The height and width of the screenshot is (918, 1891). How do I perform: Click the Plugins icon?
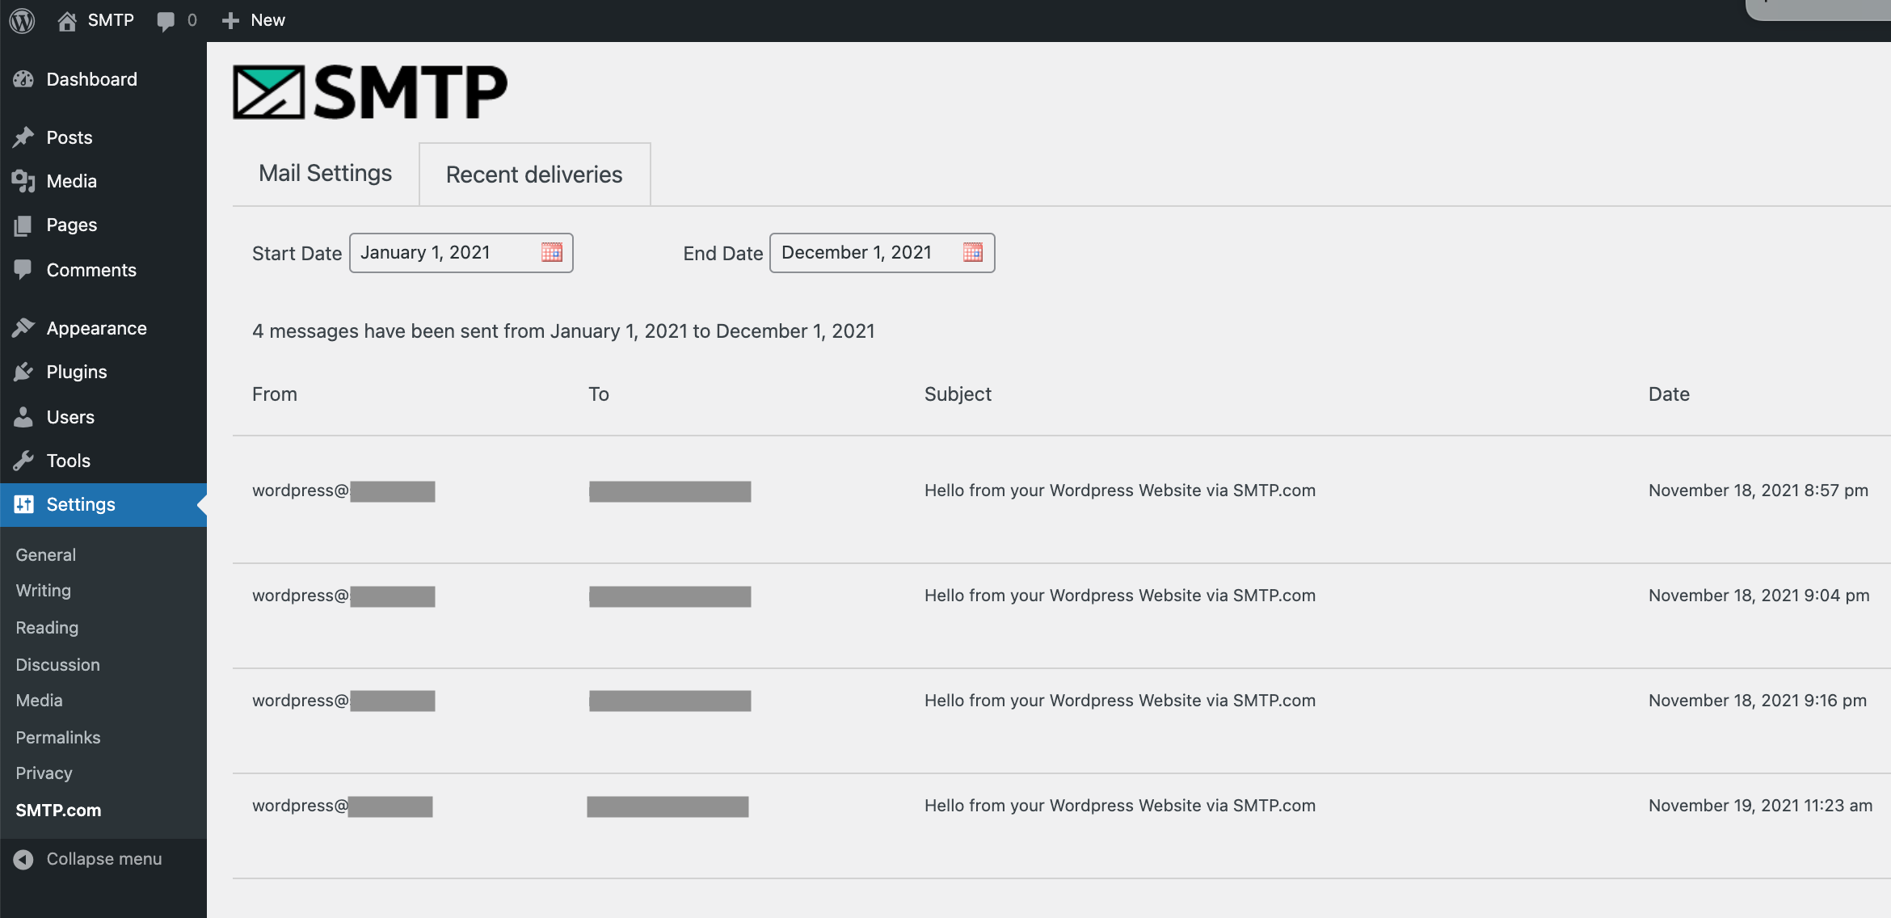[x=23, y=372]
